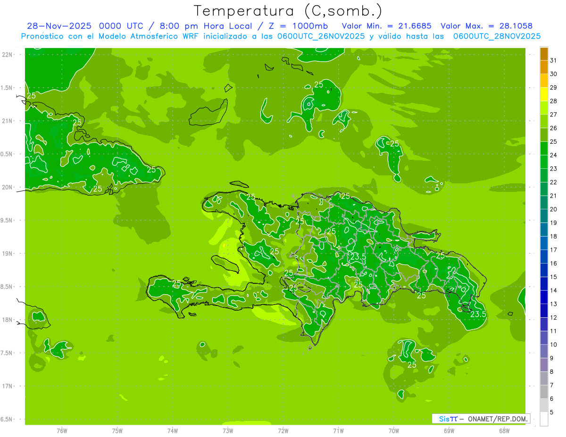Image resolution: width=566 pixels, height=437 pixels.
Task: Click the '20N' latitude axis label
Action: [7, 187]
